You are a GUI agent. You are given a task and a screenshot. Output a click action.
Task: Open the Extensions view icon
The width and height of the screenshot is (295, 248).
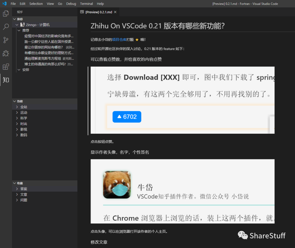[x=6, y=67]
